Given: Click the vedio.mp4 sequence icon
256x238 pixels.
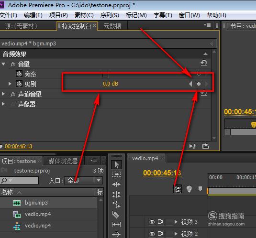Looking at the screenshot, I should [17, 226].
